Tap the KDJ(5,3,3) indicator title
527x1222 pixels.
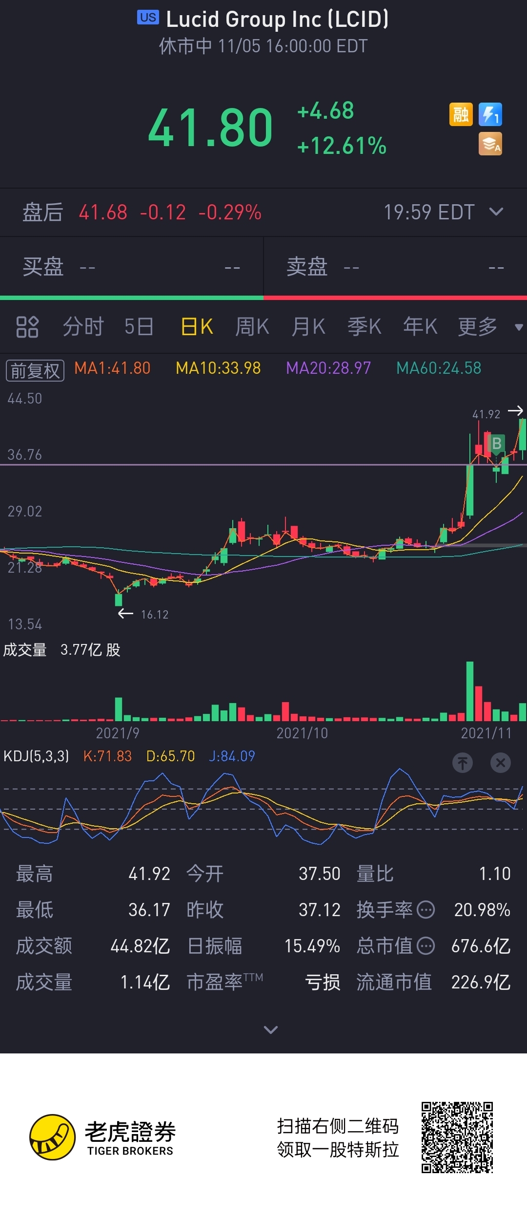pyautogui.click(x=36, y=756)
